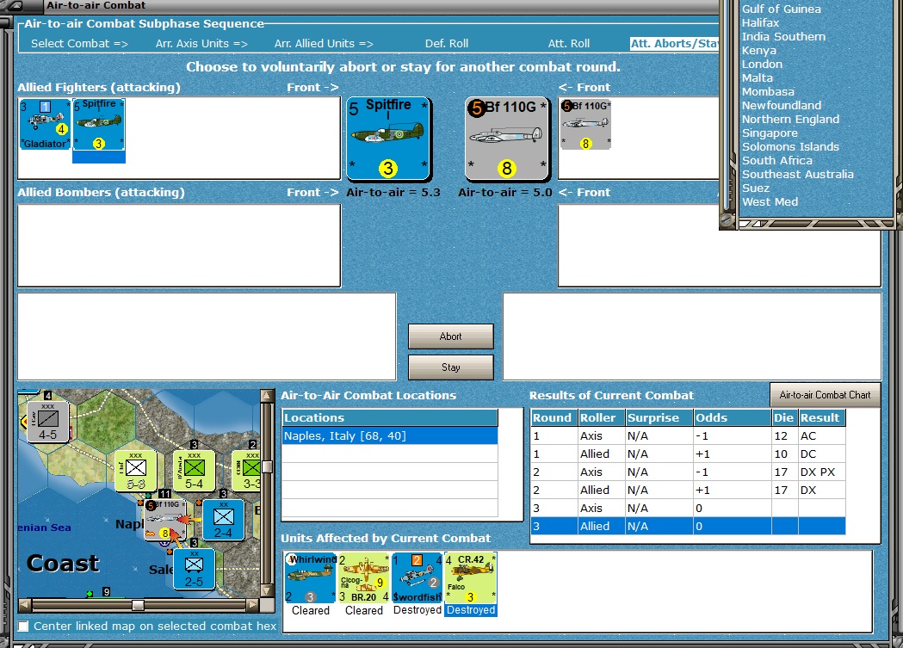This screenshot has height=648, width=903.
Task: Select Suez in the list
Action: pyautogui.click(x=755, y=188)
